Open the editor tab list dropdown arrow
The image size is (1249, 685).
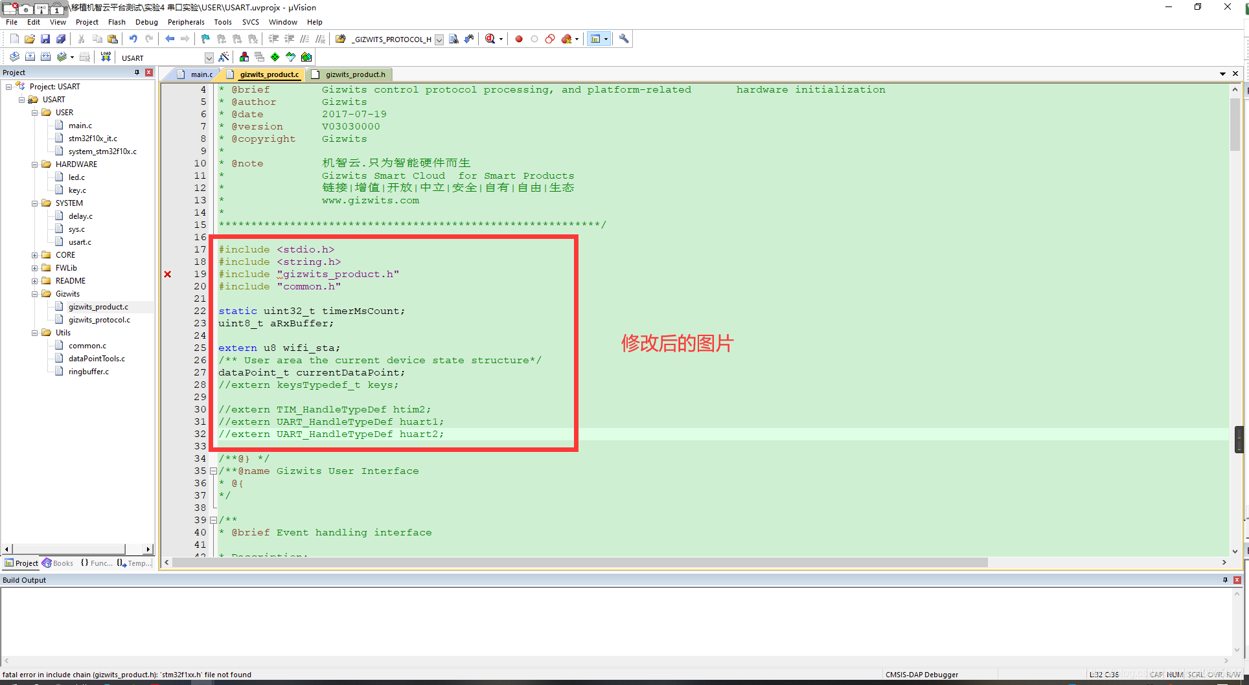1222,74
